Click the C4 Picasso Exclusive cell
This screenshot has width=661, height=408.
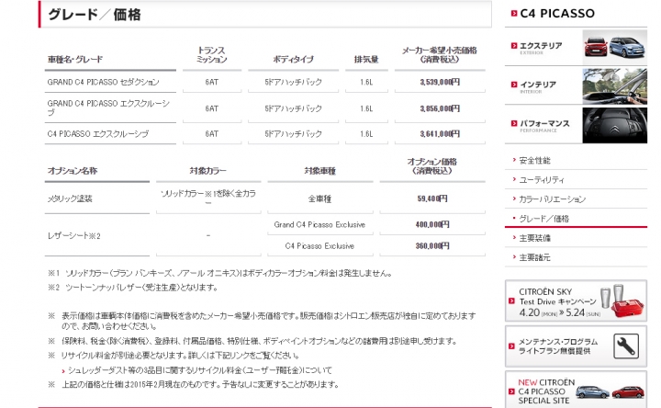coord(319,245)
